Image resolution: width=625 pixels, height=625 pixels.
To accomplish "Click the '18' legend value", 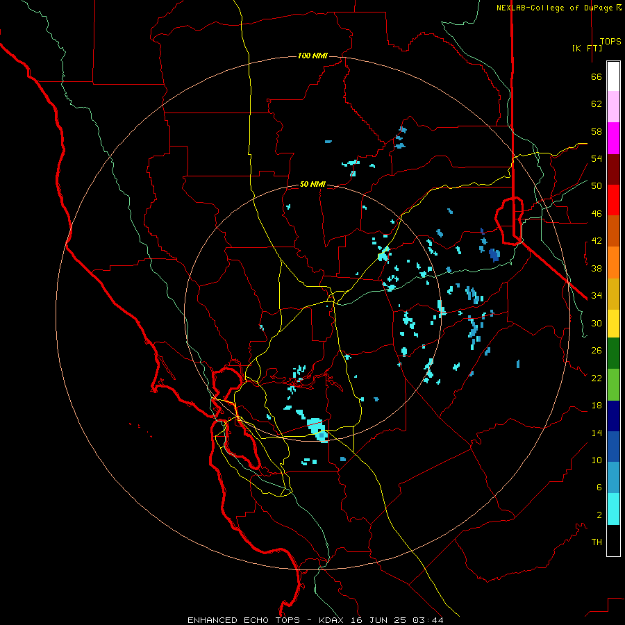I will pyautogui.click(x=597, y=406).
